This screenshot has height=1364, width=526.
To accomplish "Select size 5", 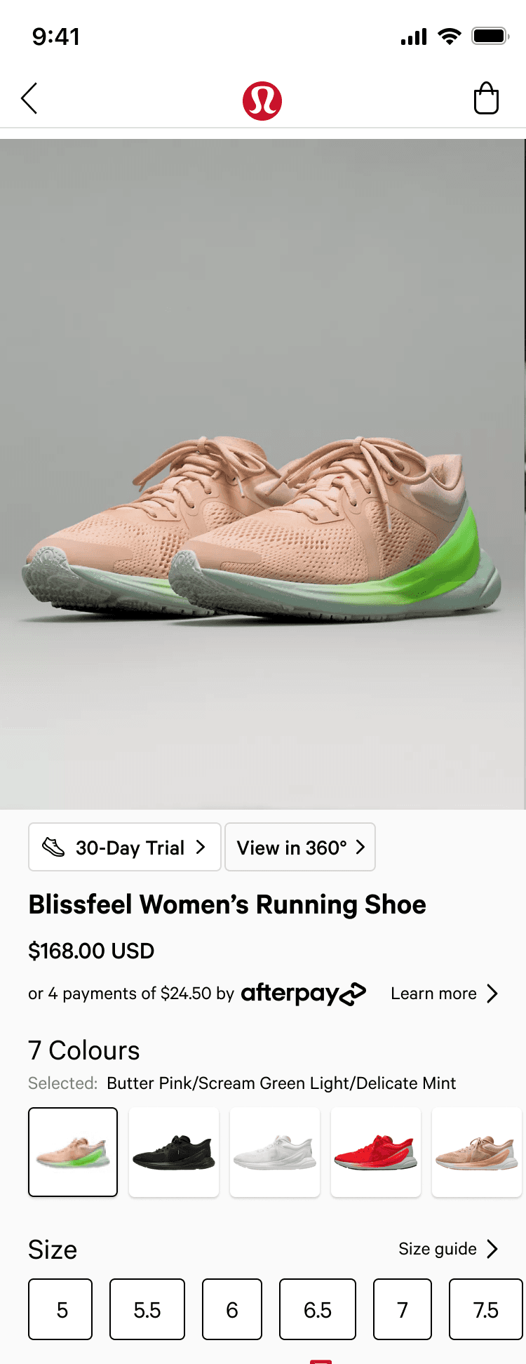I will pos(60,1309).
